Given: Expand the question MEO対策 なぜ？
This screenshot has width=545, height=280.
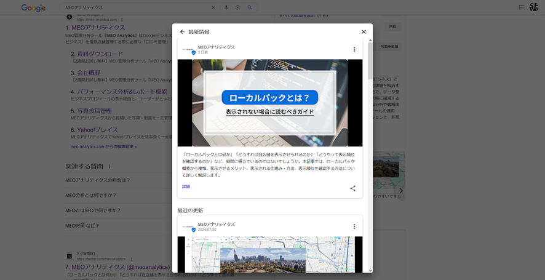Looking at the screenshot, I should click(119, 226).
